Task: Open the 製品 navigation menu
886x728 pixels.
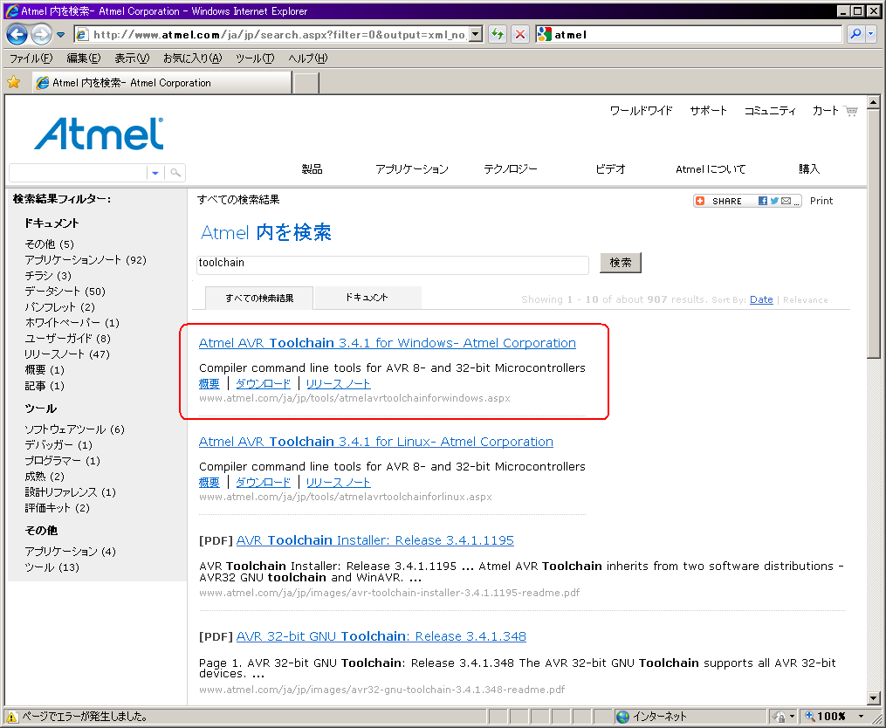Action: (312, 169)
